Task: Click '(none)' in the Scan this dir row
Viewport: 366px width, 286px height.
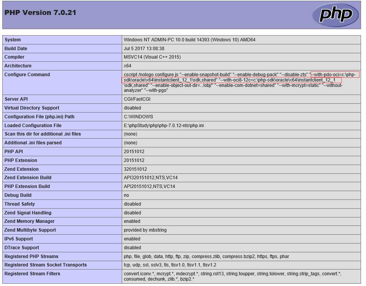Action: tap(131, 134)
